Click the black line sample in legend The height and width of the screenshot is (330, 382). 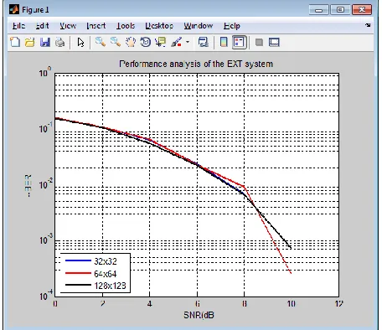[x=78, y=285]
